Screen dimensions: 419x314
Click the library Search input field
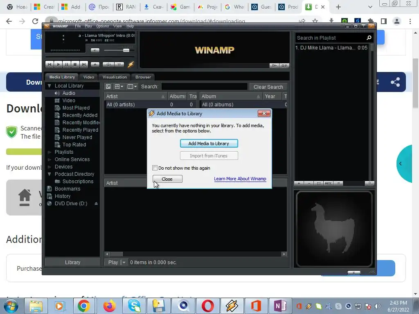[205, 87]
